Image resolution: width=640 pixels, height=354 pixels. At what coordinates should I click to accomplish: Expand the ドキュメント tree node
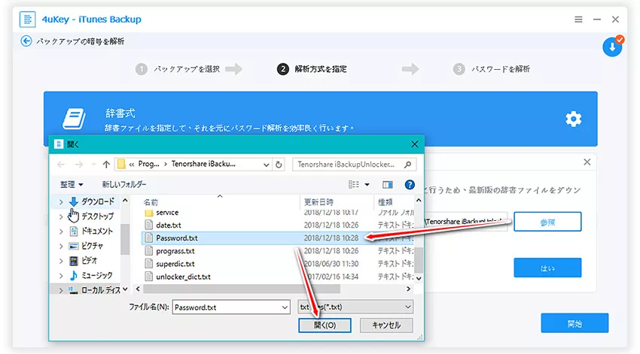click(61, 231)
